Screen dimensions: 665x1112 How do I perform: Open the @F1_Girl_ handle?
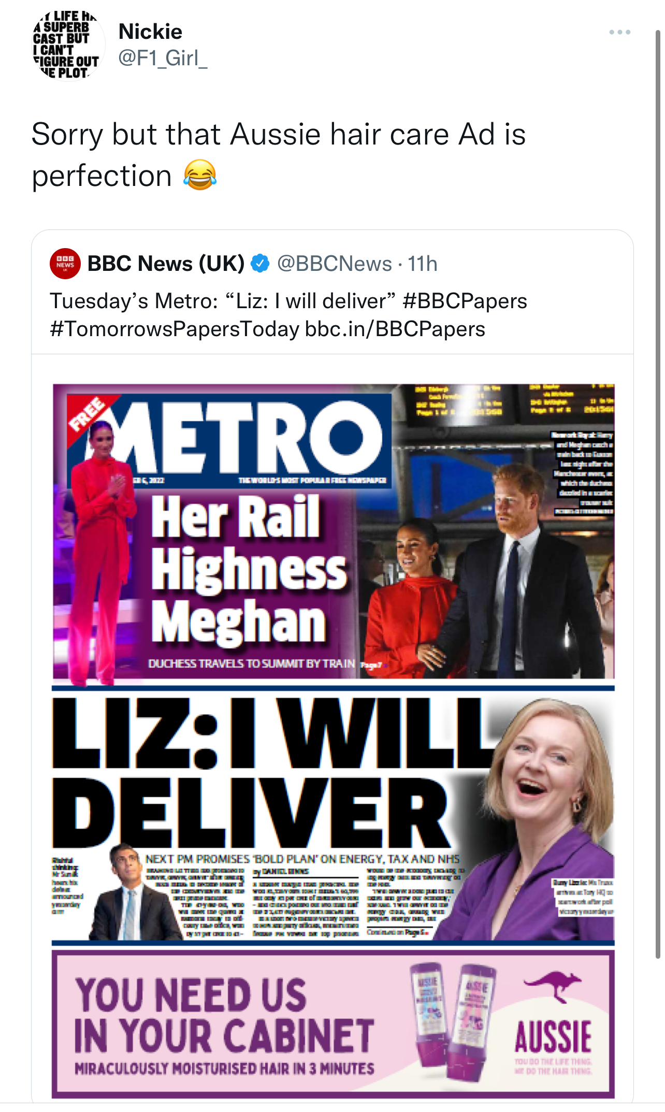[x=163, y=58]
